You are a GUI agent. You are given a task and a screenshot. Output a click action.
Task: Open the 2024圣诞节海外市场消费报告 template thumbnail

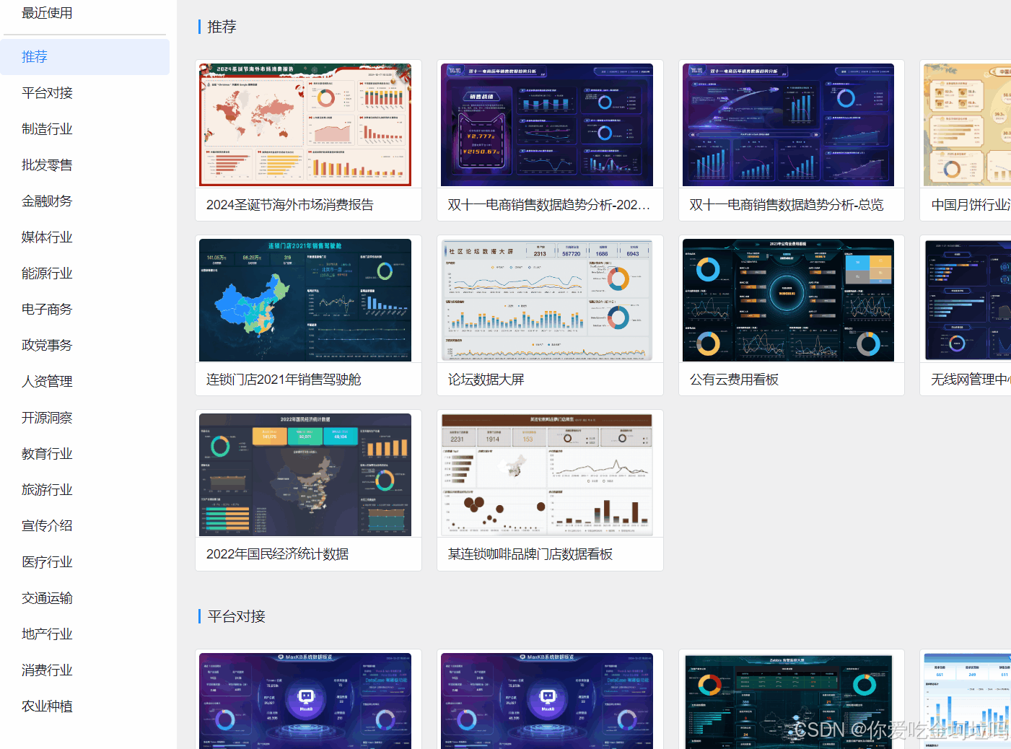305,125
